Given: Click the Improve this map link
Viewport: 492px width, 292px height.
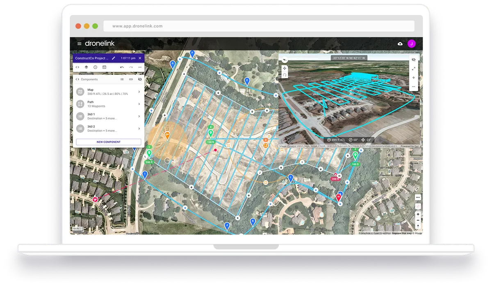Looking at the screenshot, I should click(x=402, y=233).
